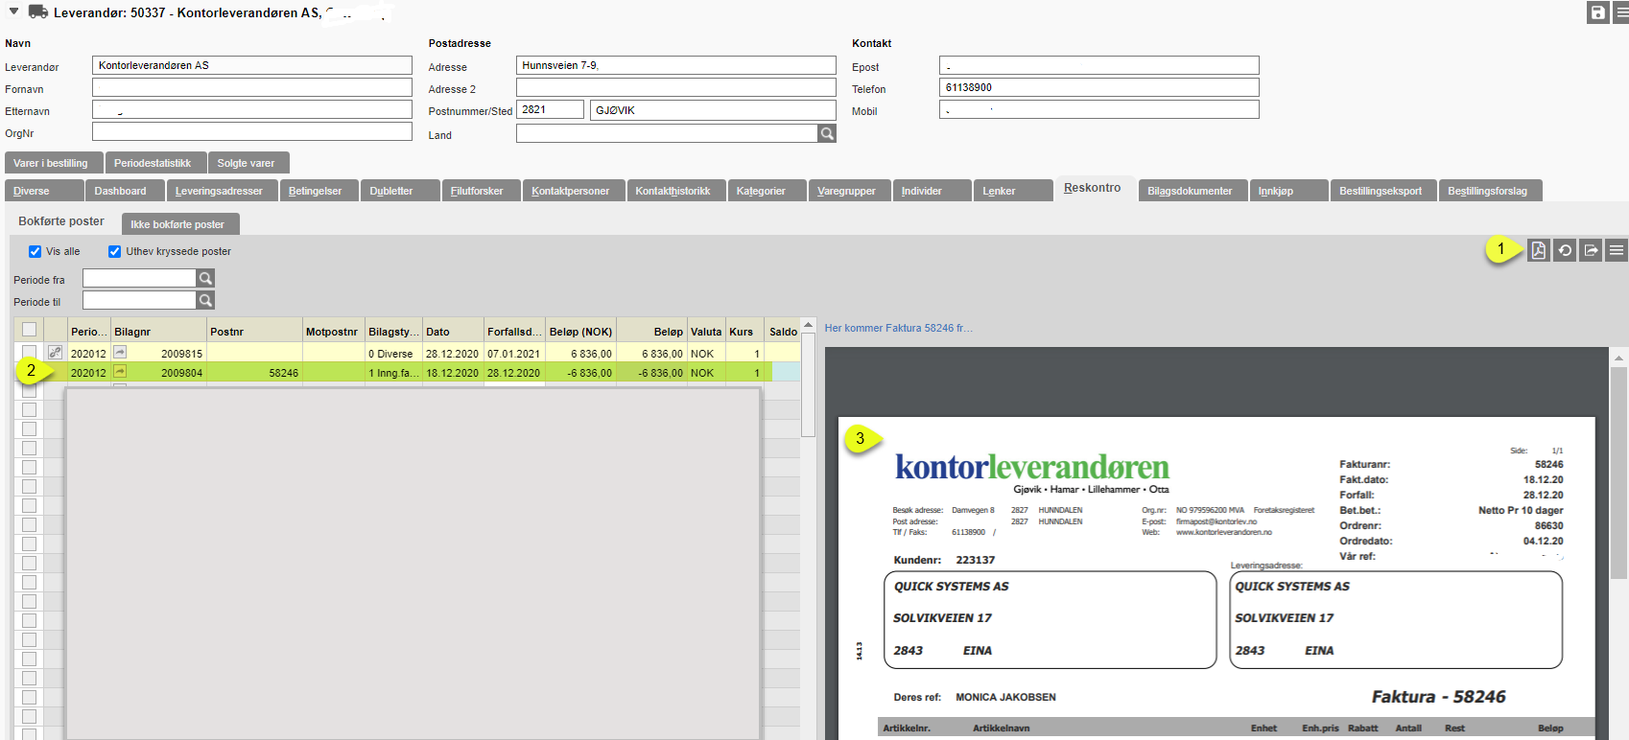Toggle the Vis alle checkbox
The image size is (1629, 740).
point(35,251)
